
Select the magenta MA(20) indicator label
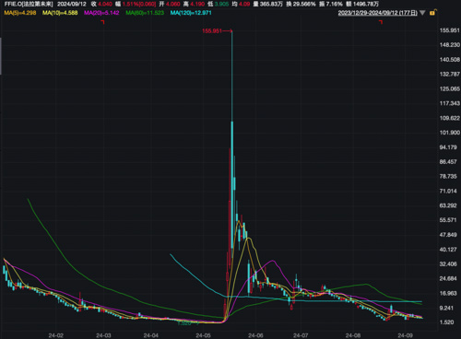click(101, 13)
